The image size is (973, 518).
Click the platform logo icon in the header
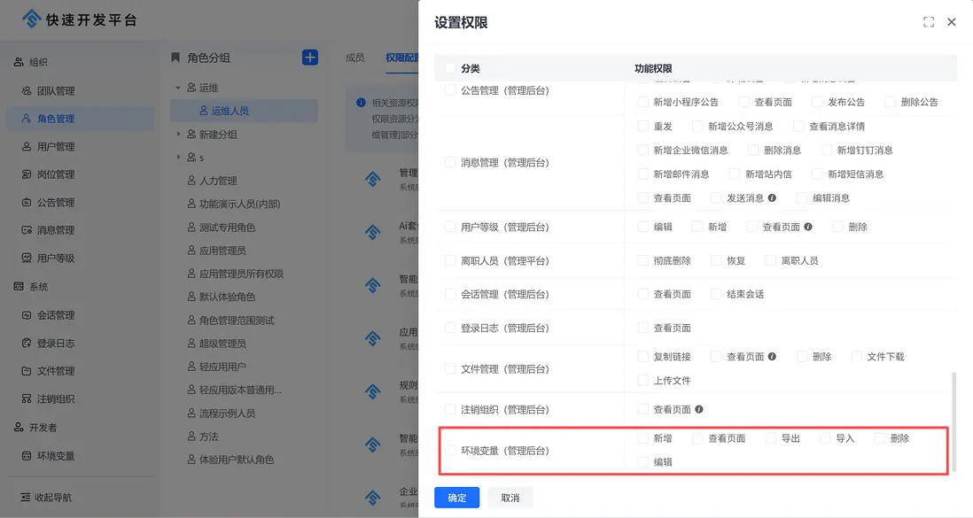(x=32, y=19)
